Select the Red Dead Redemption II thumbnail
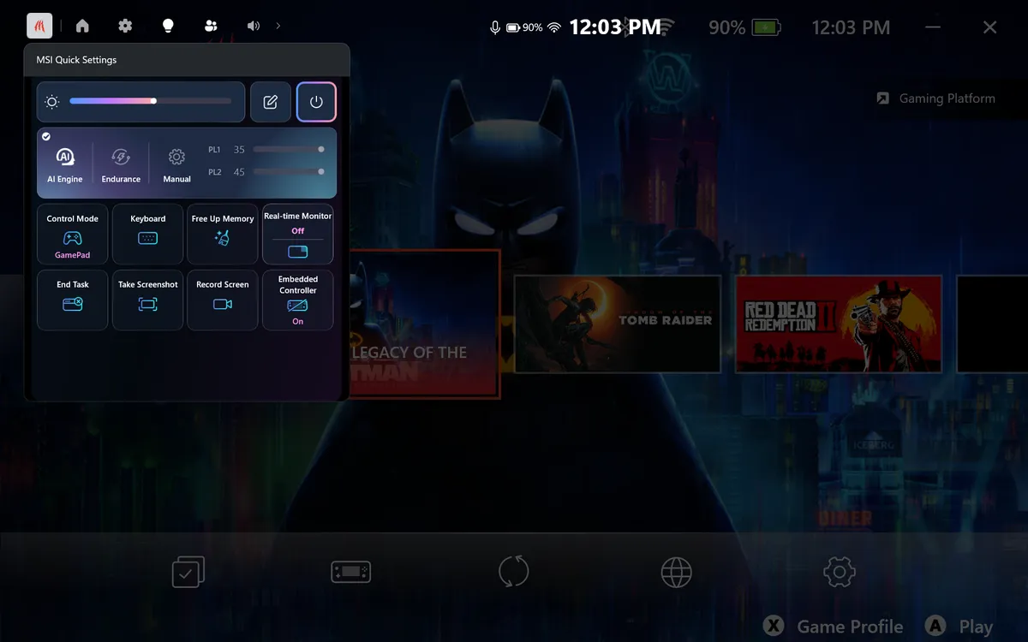The image size is (1028, 642). [839, 324]
